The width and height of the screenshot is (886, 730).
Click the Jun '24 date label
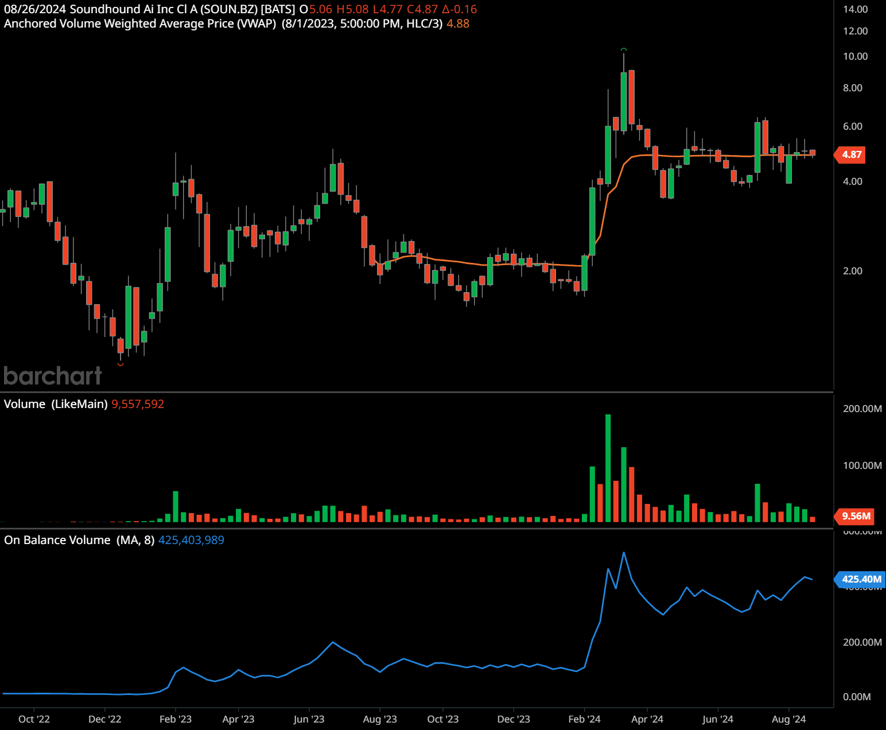point(718,719)
